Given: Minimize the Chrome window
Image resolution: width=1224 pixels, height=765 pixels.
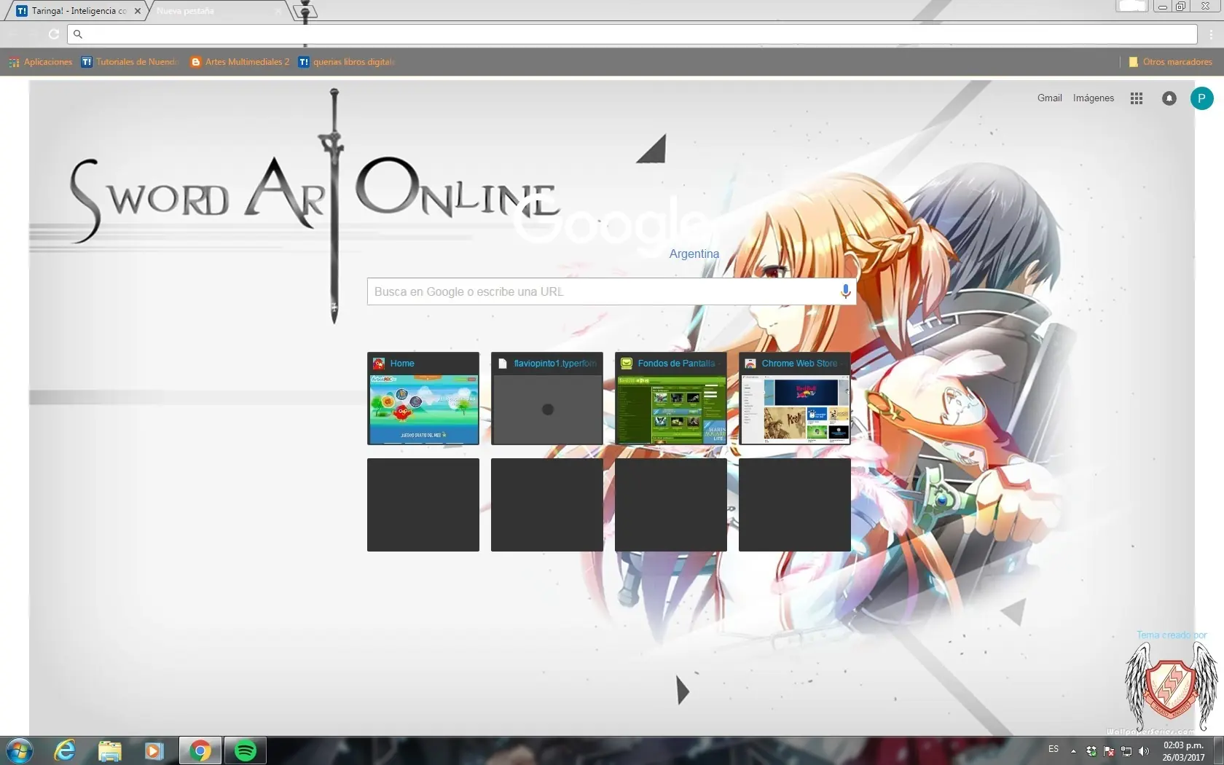Looking at the screenshot, I should 1163,7.
